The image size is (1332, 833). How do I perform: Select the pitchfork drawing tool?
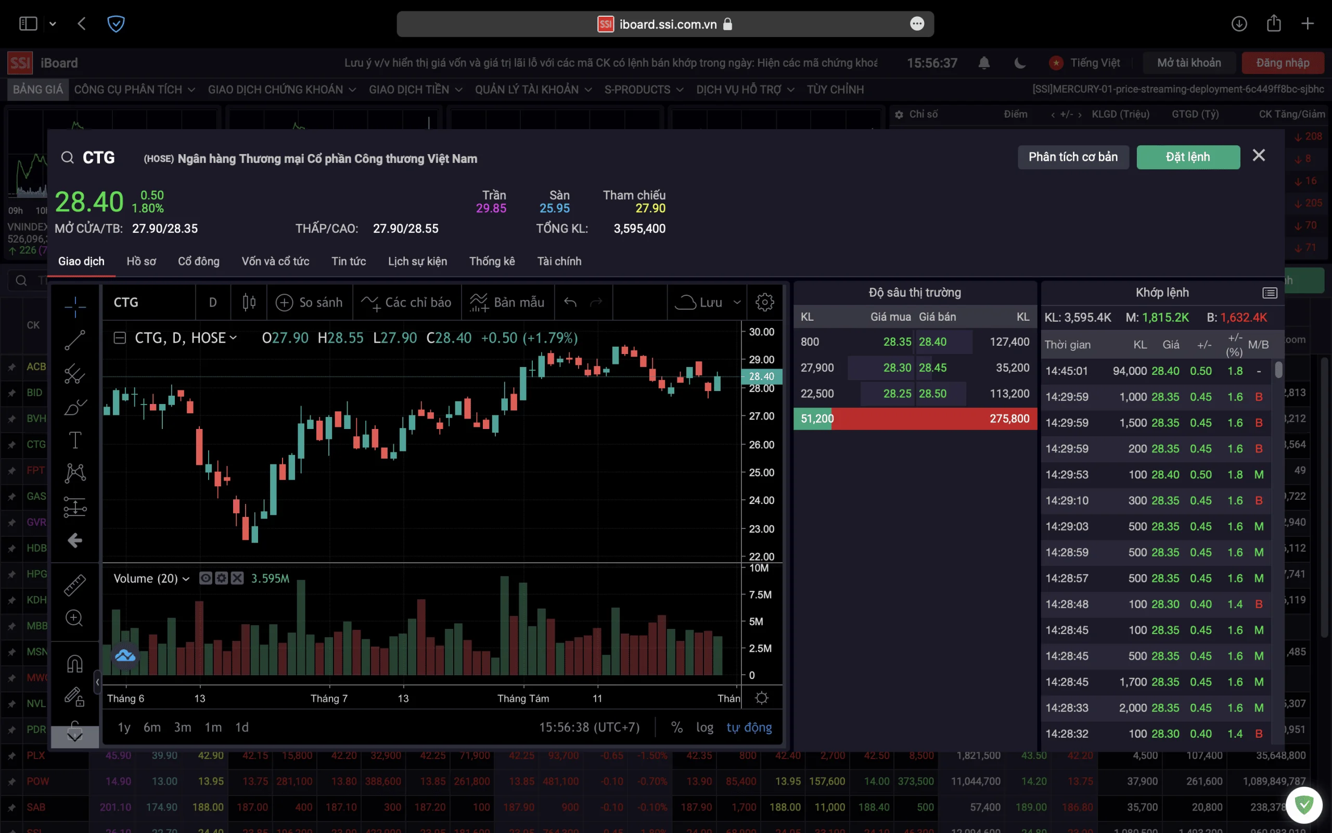[75, 373]
